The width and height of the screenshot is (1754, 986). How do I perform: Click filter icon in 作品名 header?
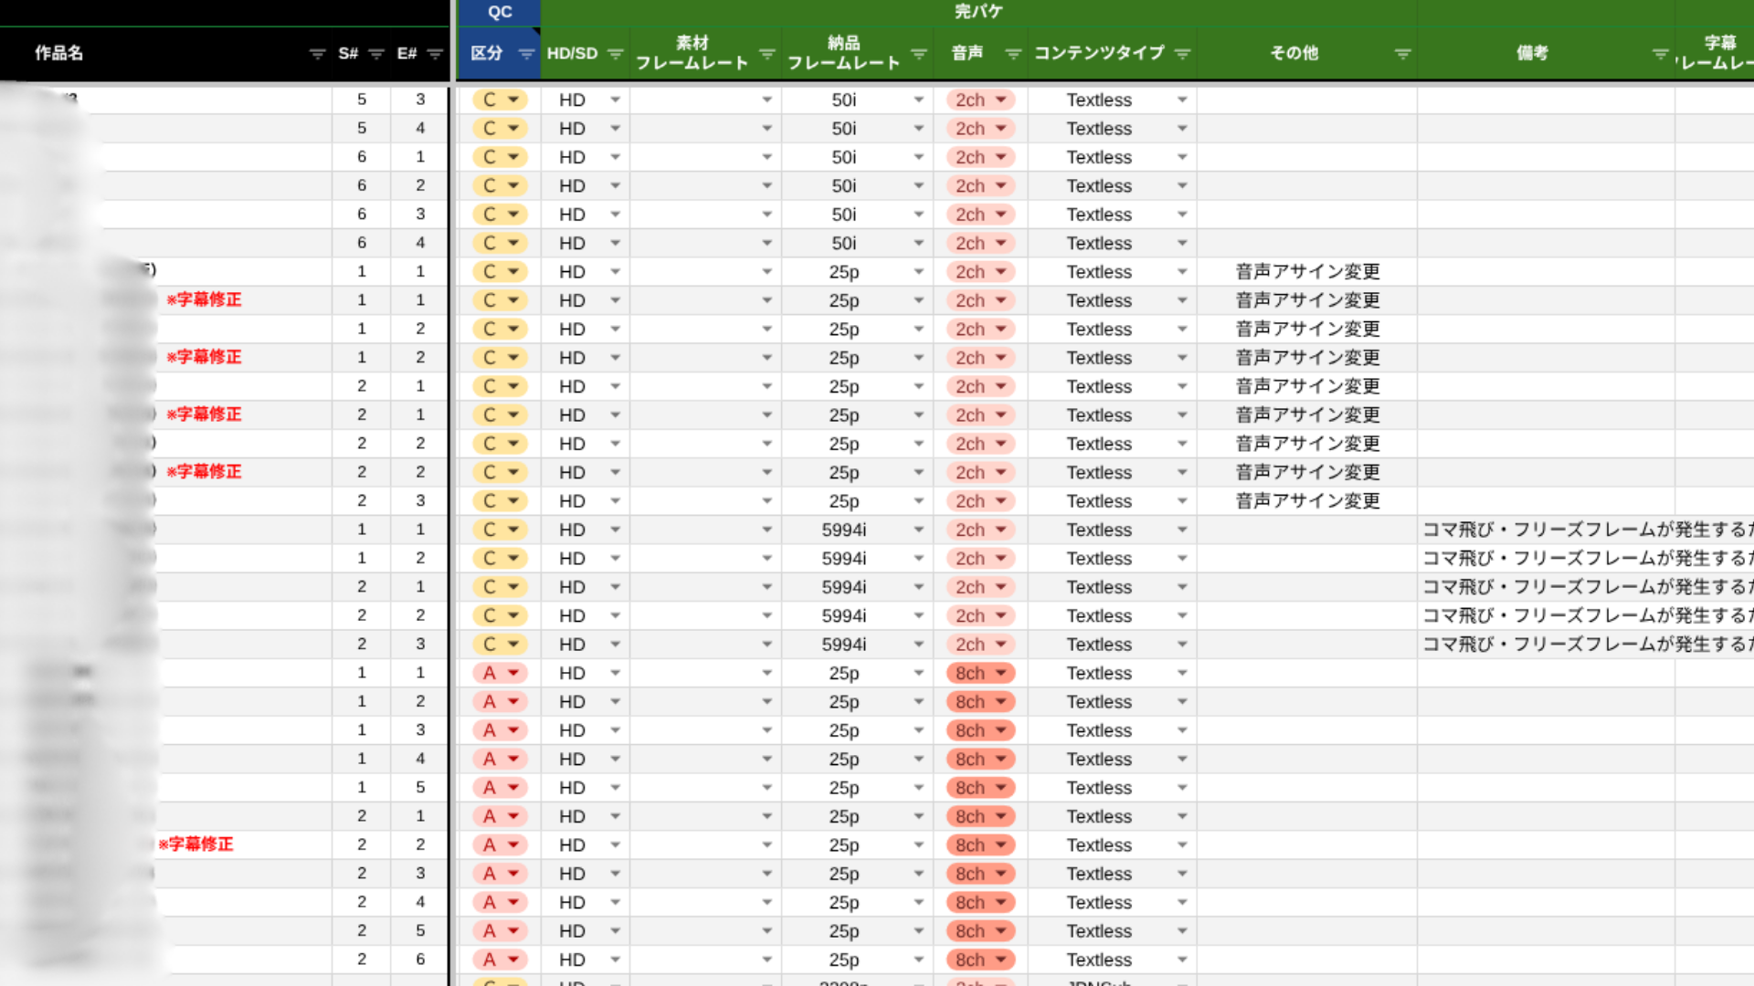coord(317,54)
